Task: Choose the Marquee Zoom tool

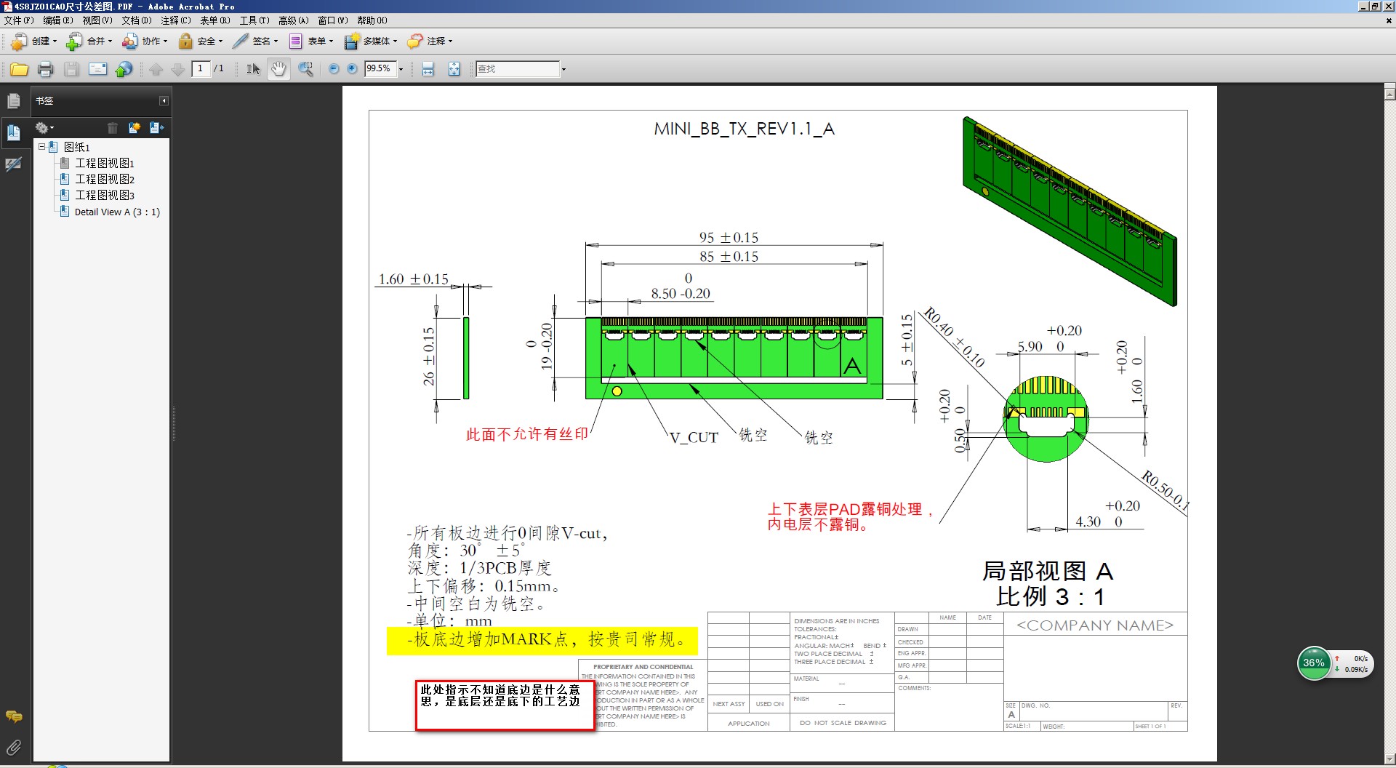Action: (x=305, y=69)
